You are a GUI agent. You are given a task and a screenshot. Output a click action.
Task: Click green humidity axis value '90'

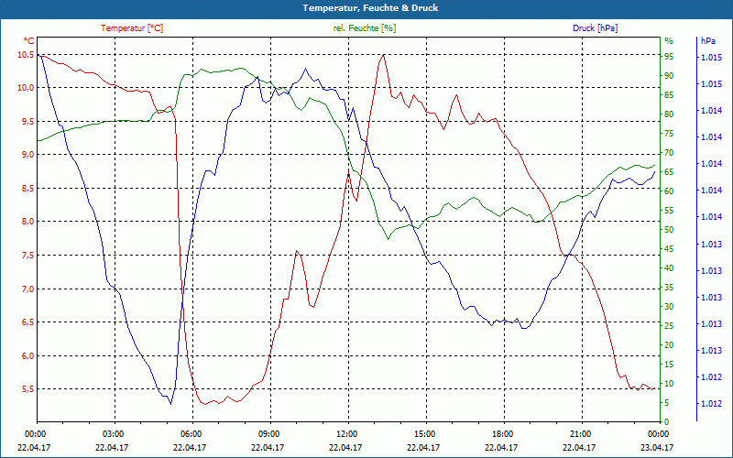(x=669, y=76)
